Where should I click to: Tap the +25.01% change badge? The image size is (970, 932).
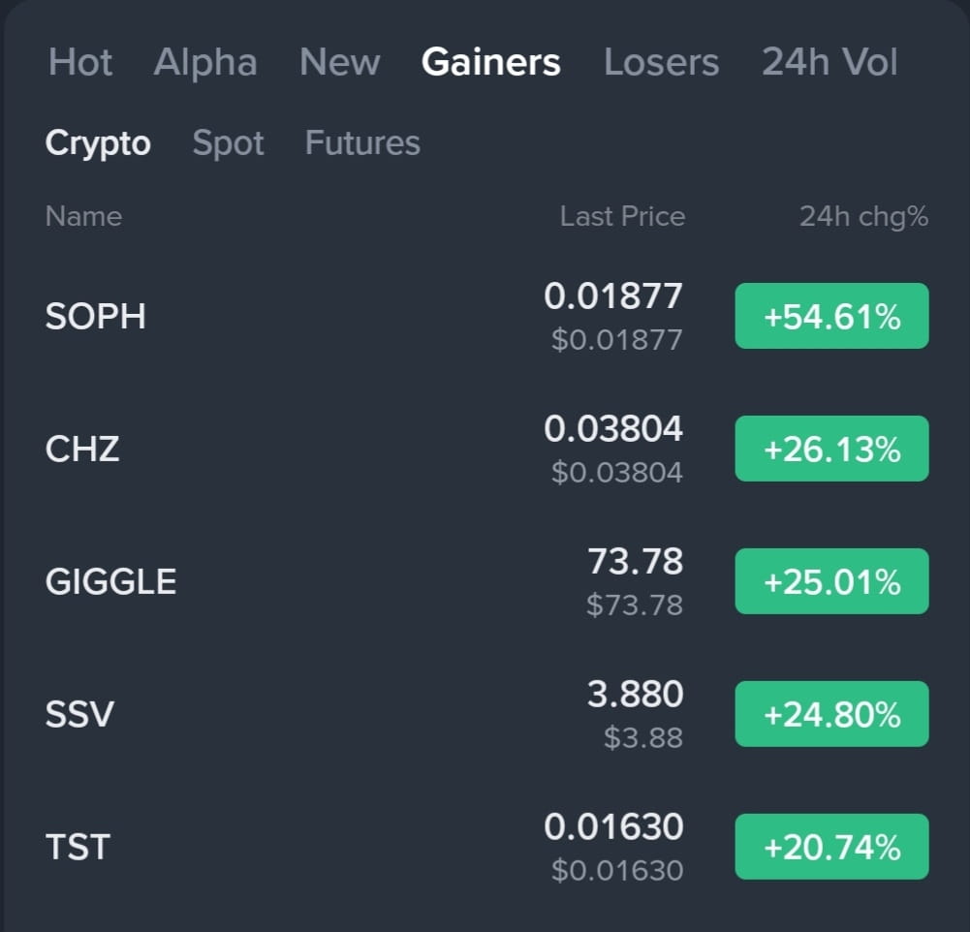point(831,581)
